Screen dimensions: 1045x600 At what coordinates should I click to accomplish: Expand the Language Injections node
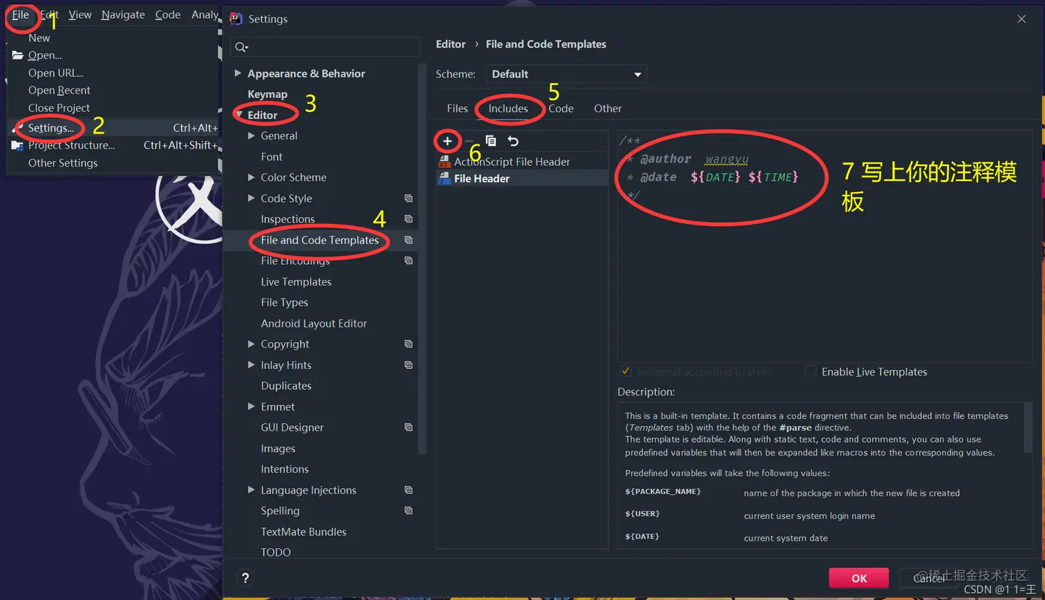[252, 490]
